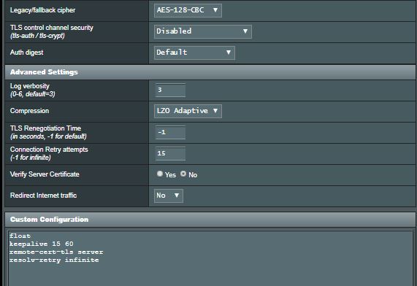Click the 'remote-cert-tls server' line
Image resolution: width=417 pixels, height=286 pixels.
coord(56,252)
